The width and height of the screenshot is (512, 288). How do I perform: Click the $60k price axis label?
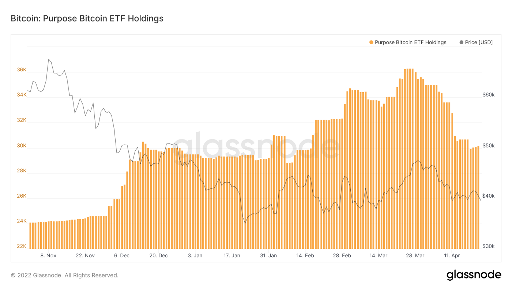(x=488, y=95)
